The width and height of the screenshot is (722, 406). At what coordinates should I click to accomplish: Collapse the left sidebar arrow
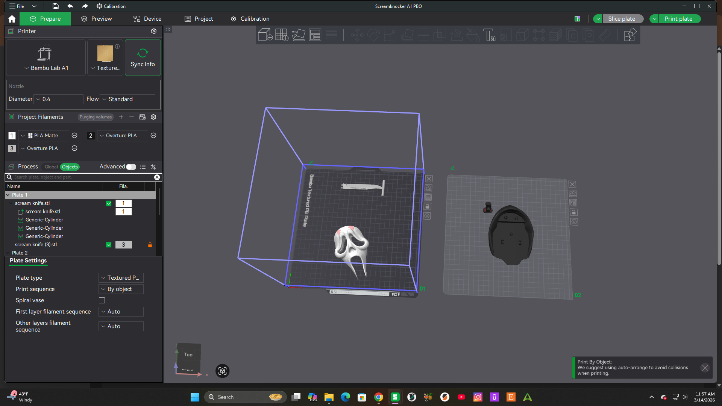(x=168, y=29)
